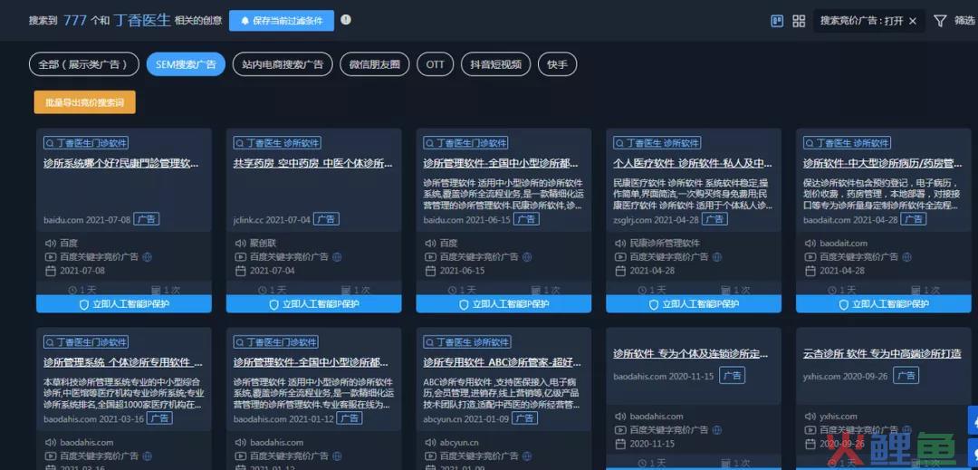Viewport: 978px width, 470px height.
Task: Click the search icon in jclink.cc card tag
Action: [240, 143]
